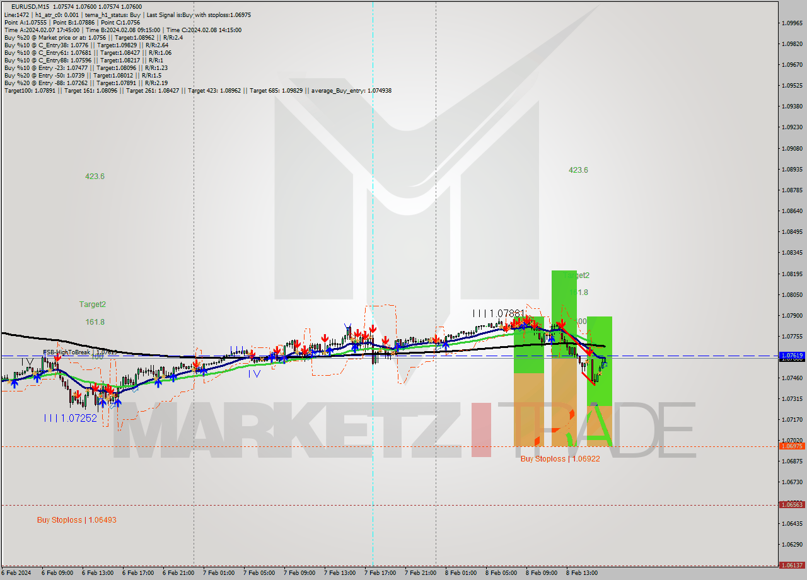Select the 'Time A:2024.02.07 17:45:00' line
This screenshot has width=807, height=580.
(122, 30)
